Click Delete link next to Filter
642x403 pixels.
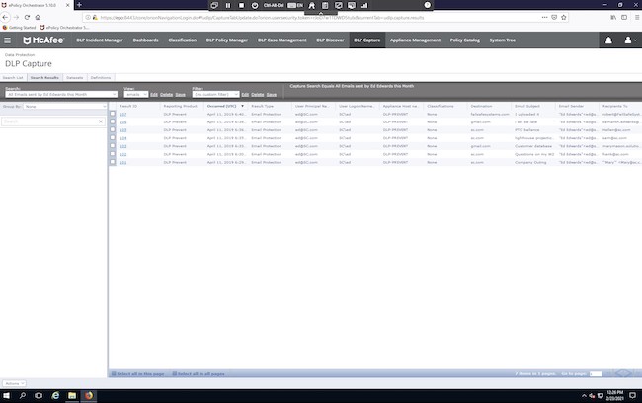[258, 95]
